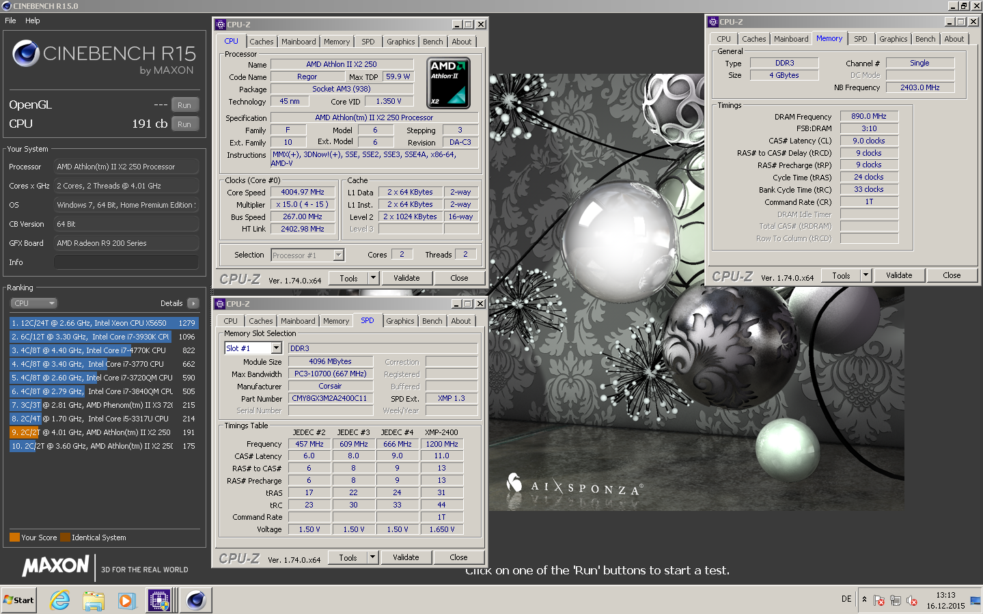Launch the media player taskbar icon
Screen dimensions: 983x614
click(126, 600)
